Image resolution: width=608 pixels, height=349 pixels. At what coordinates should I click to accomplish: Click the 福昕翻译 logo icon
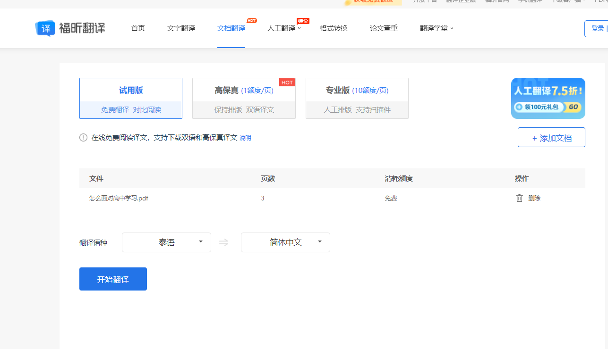(45, 28)
